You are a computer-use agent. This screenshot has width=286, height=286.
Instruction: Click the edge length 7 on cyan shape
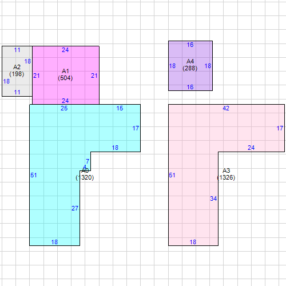(x=88, y=161)
